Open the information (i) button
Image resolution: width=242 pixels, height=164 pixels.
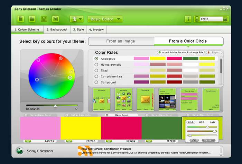[x=188, y=19]
